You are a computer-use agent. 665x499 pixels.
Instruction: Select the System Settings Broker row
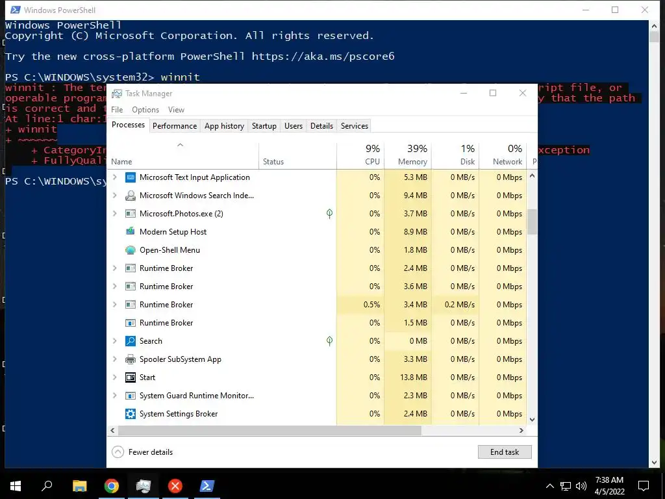(316, 414)
